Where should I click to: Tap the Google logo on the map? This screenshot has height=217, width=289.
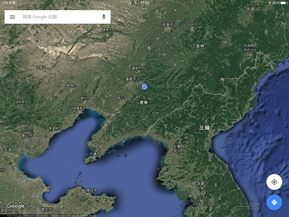pyautogui.click(x=16, y=206)
